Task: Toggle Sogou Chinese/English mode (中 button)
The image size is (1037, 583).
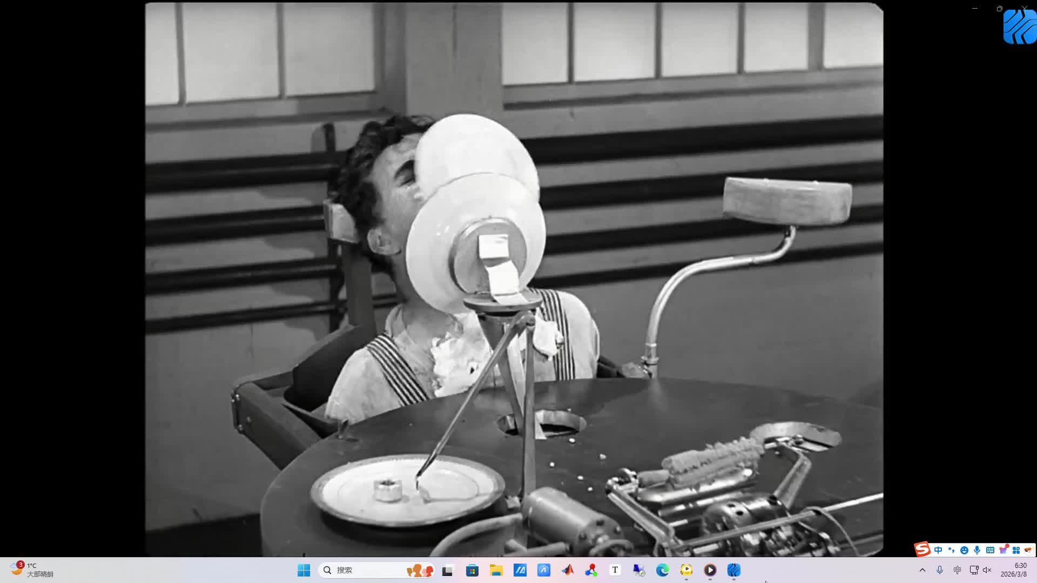Action: [x=938, y=550]
